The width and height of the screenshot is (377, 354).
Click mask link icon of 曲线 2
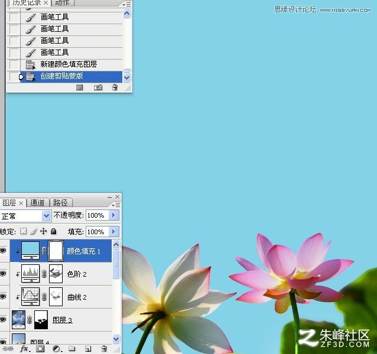point(44,297)
